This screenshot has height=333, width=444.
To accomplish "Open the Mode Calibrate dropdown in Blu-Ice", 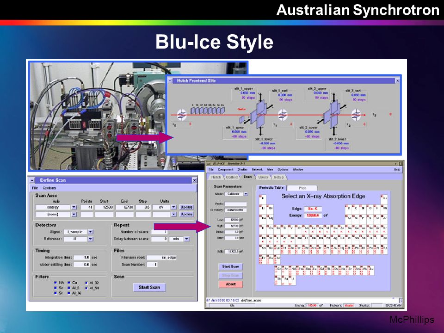I will (x=246, y=194).
